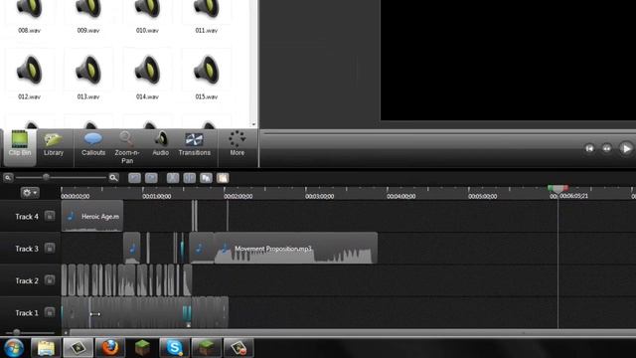Select the 014.wav speaker icon

tap(147, 71)
